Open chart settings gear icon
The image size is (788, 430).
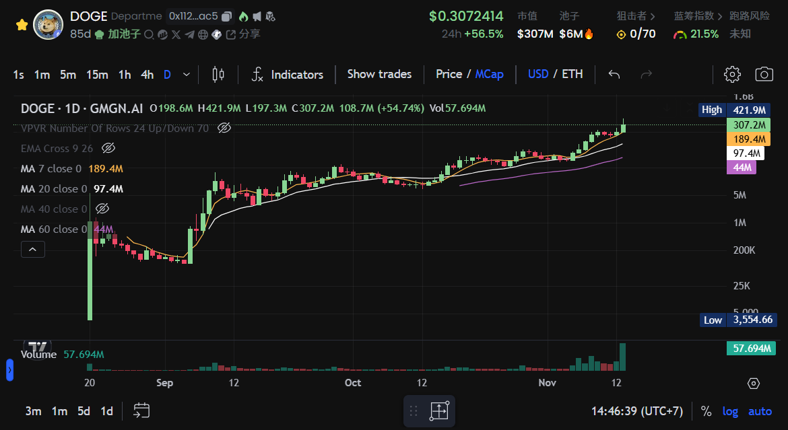pos(732,75)
